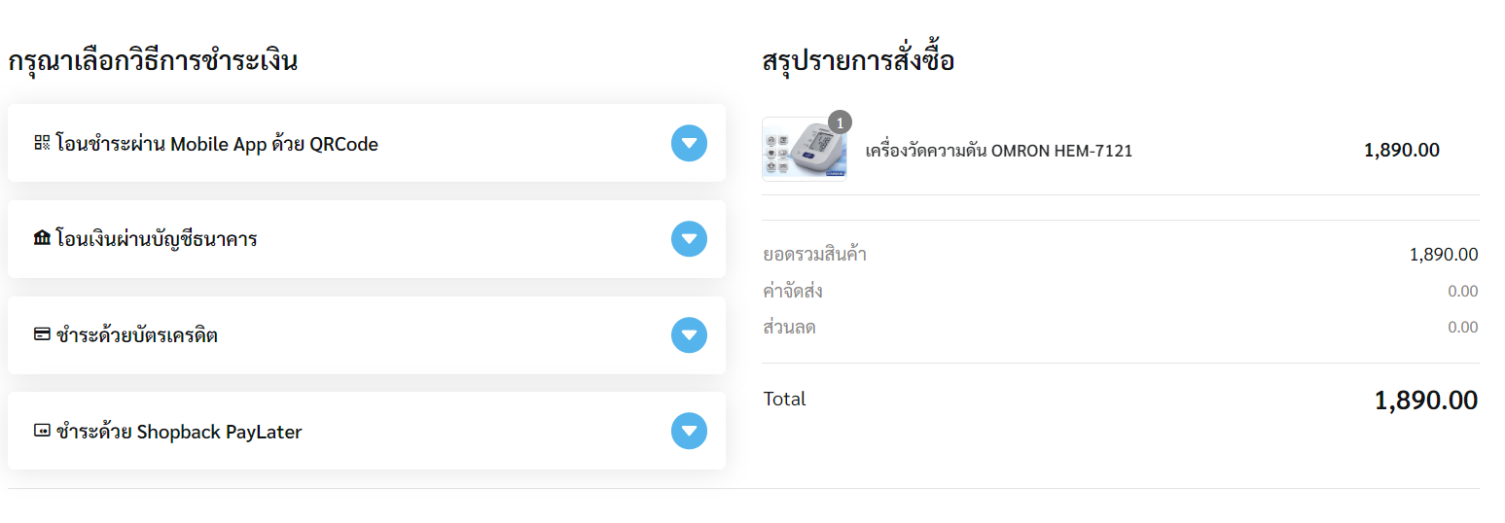The width and height of the screenshot is (1505, 523).
Task: Expand the credit card payment option
Action: click(x=689, y=335)
